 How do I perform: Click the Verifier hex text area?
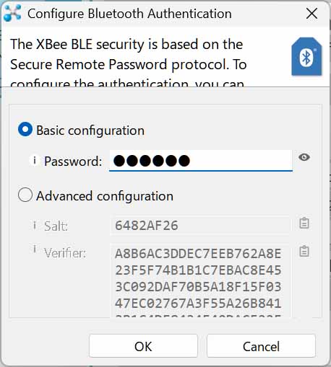point(200,280)
